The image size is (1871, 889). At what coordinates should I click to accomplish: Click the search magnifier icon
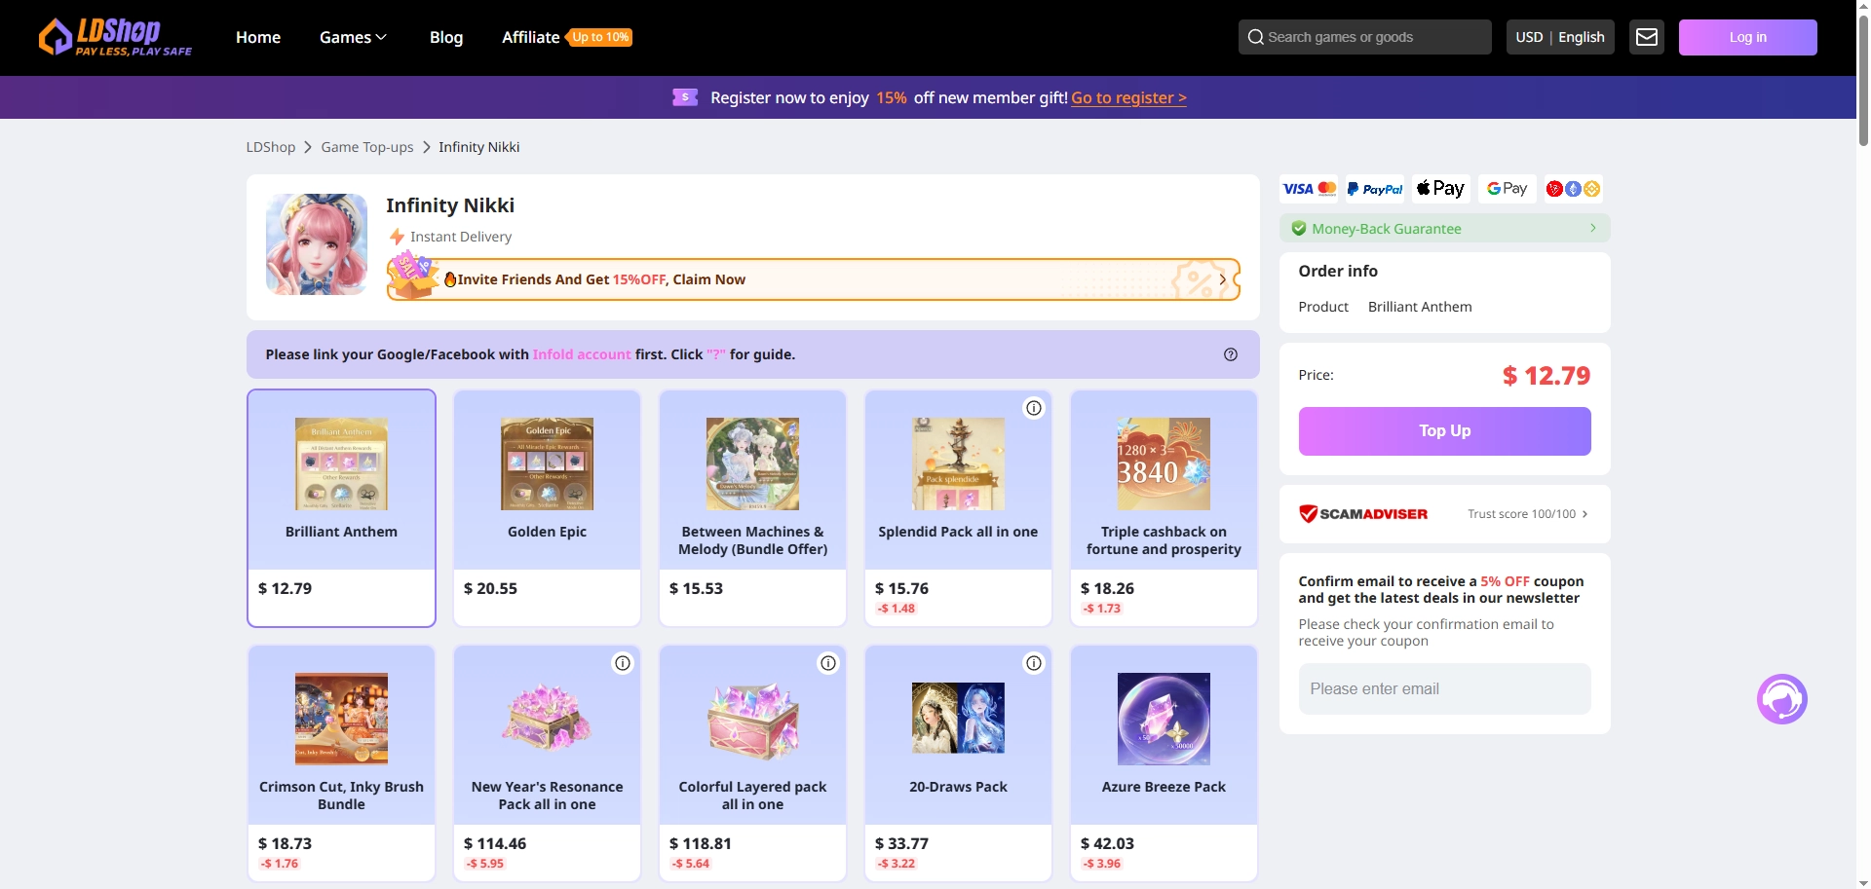point(1256,37)
